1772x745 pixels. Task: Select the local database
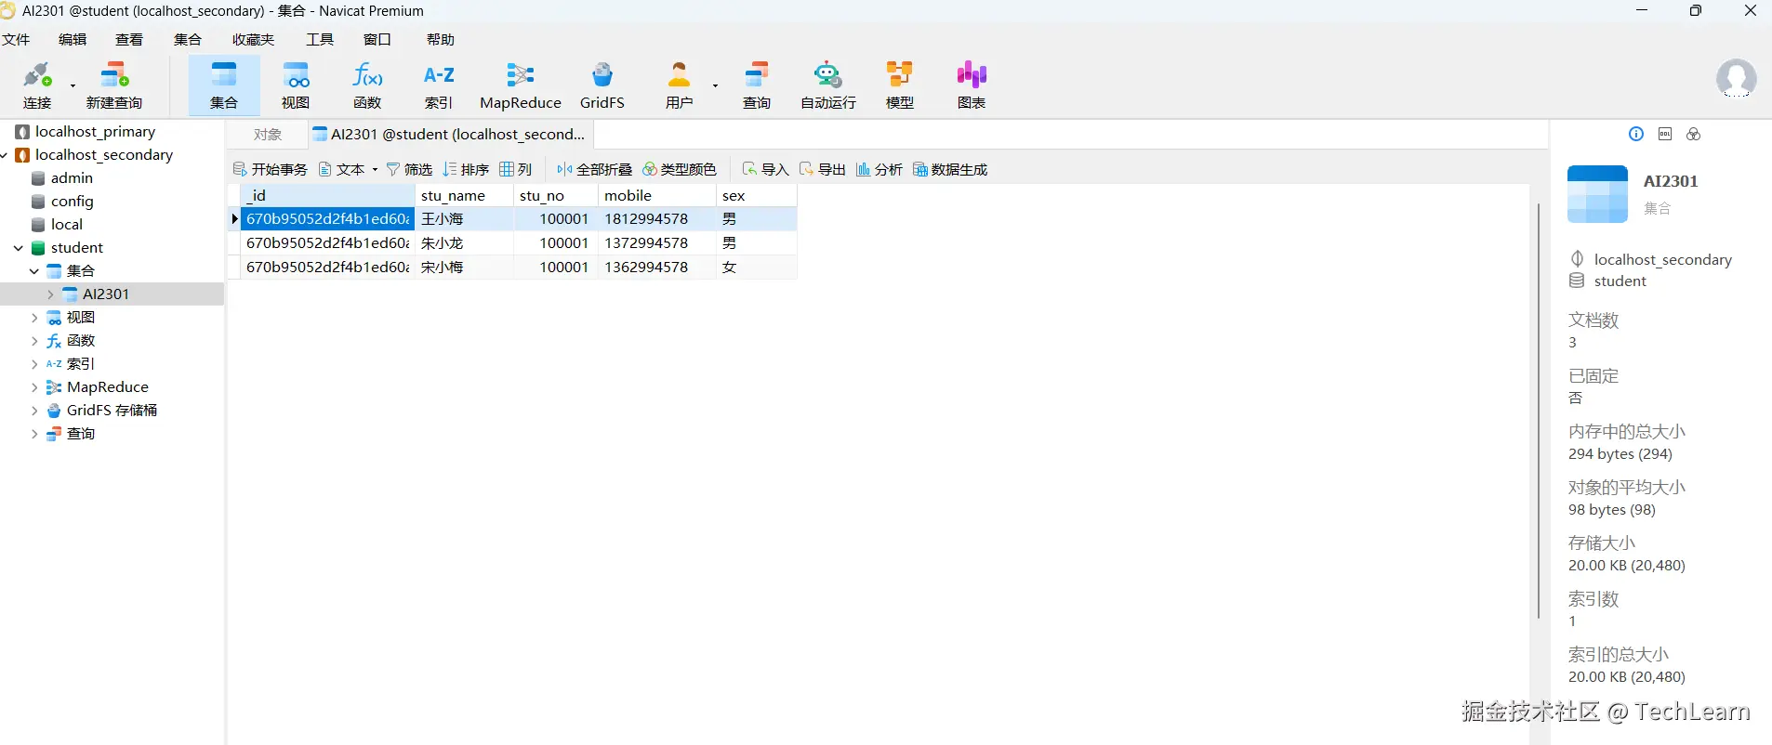point(67,225)
